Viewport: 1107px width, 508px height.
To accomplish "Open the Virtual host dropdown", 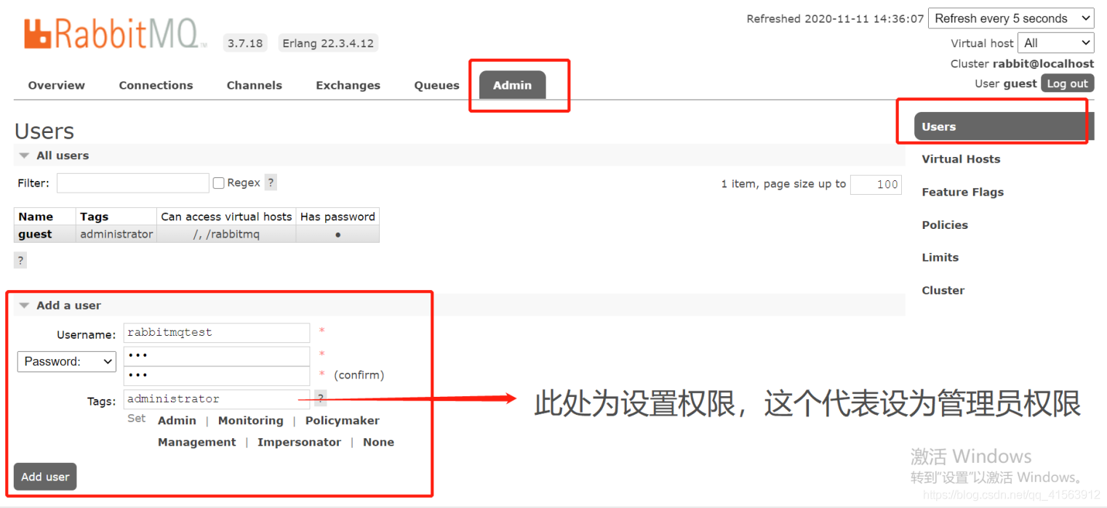I will pos(1056,43).
